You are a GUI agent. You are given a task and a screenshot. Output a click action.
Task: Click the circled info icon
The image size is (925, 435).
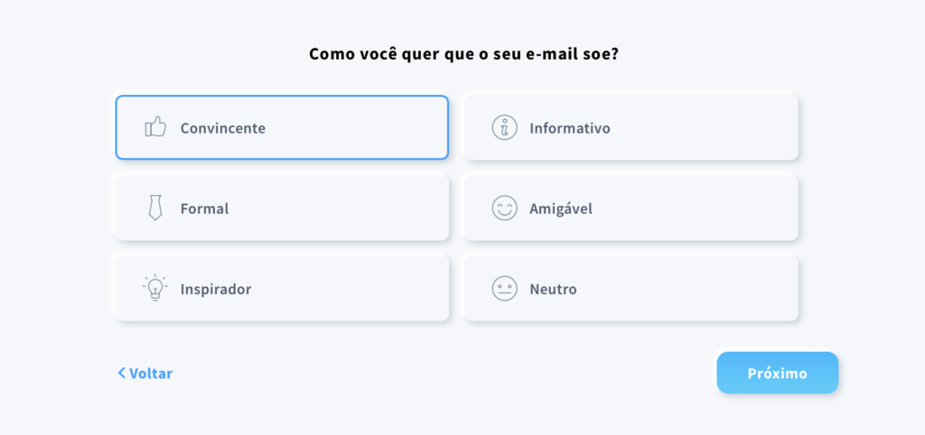(x=504, y=127)
